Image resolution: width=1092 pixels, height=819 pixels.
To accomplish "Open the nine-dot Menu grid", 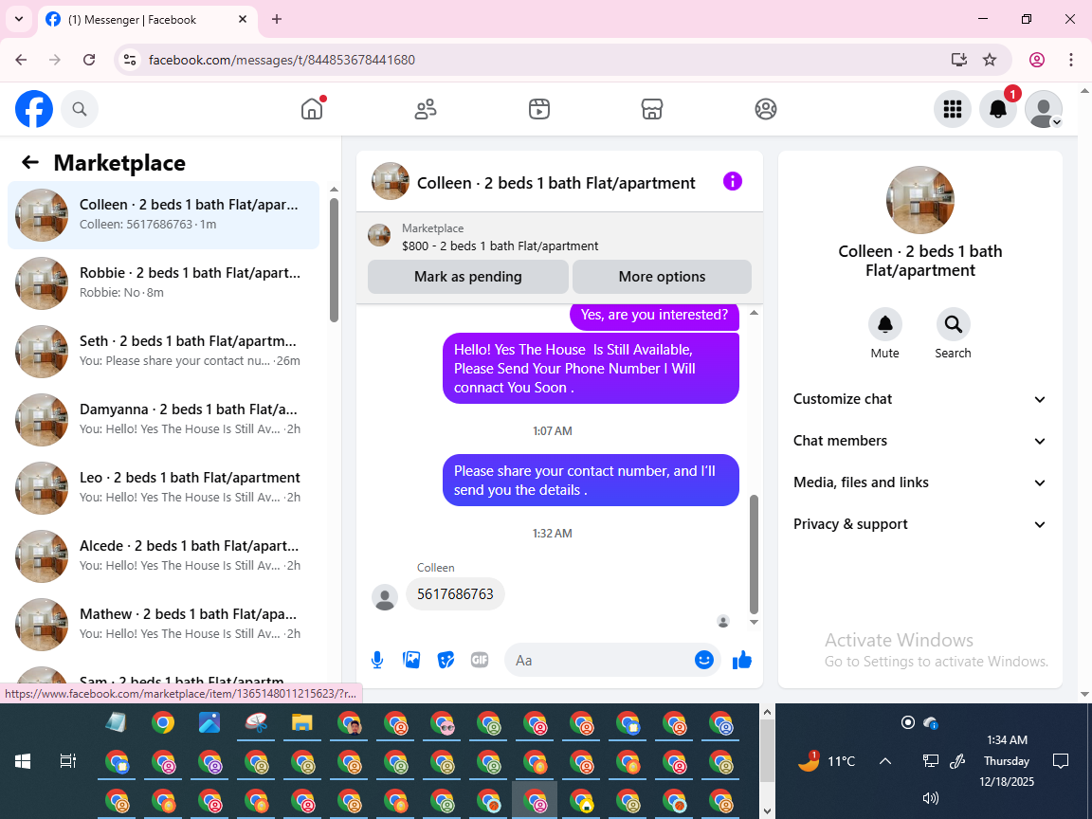I will (952, 109).
